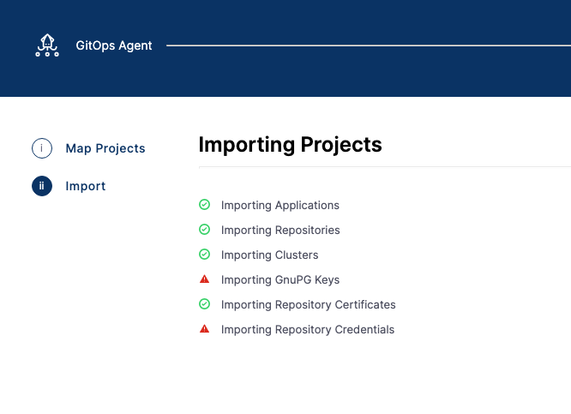Click the green check beside Importing Applications

click(204, 205)
